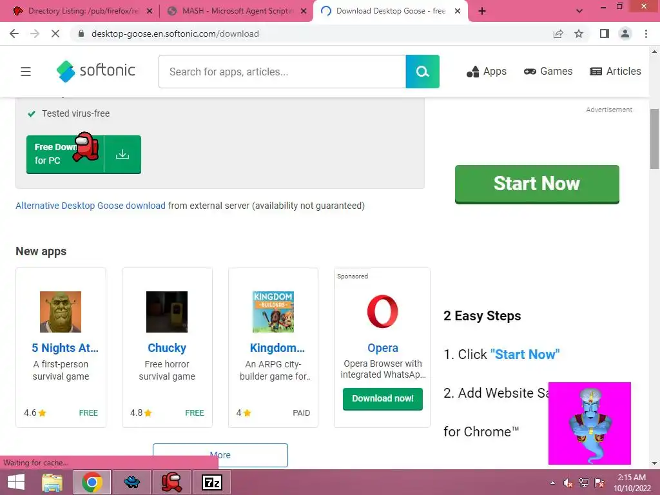Click the network tray icon
The image size is (660, 495).
pos(584,483)
